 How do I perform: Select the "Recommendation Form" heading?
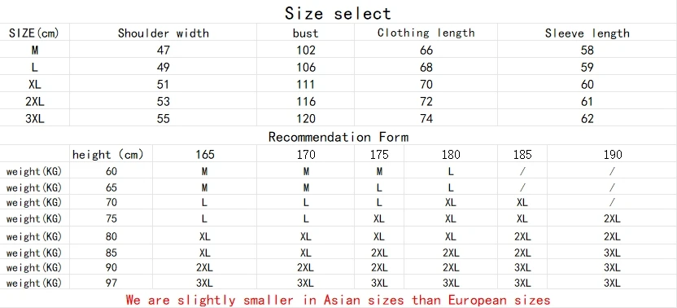(x=338, y=137)
